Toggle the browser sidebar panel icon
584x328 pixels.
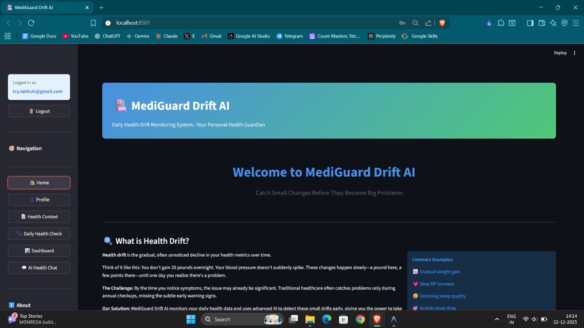pyautogui.click(x=530, y=22)
